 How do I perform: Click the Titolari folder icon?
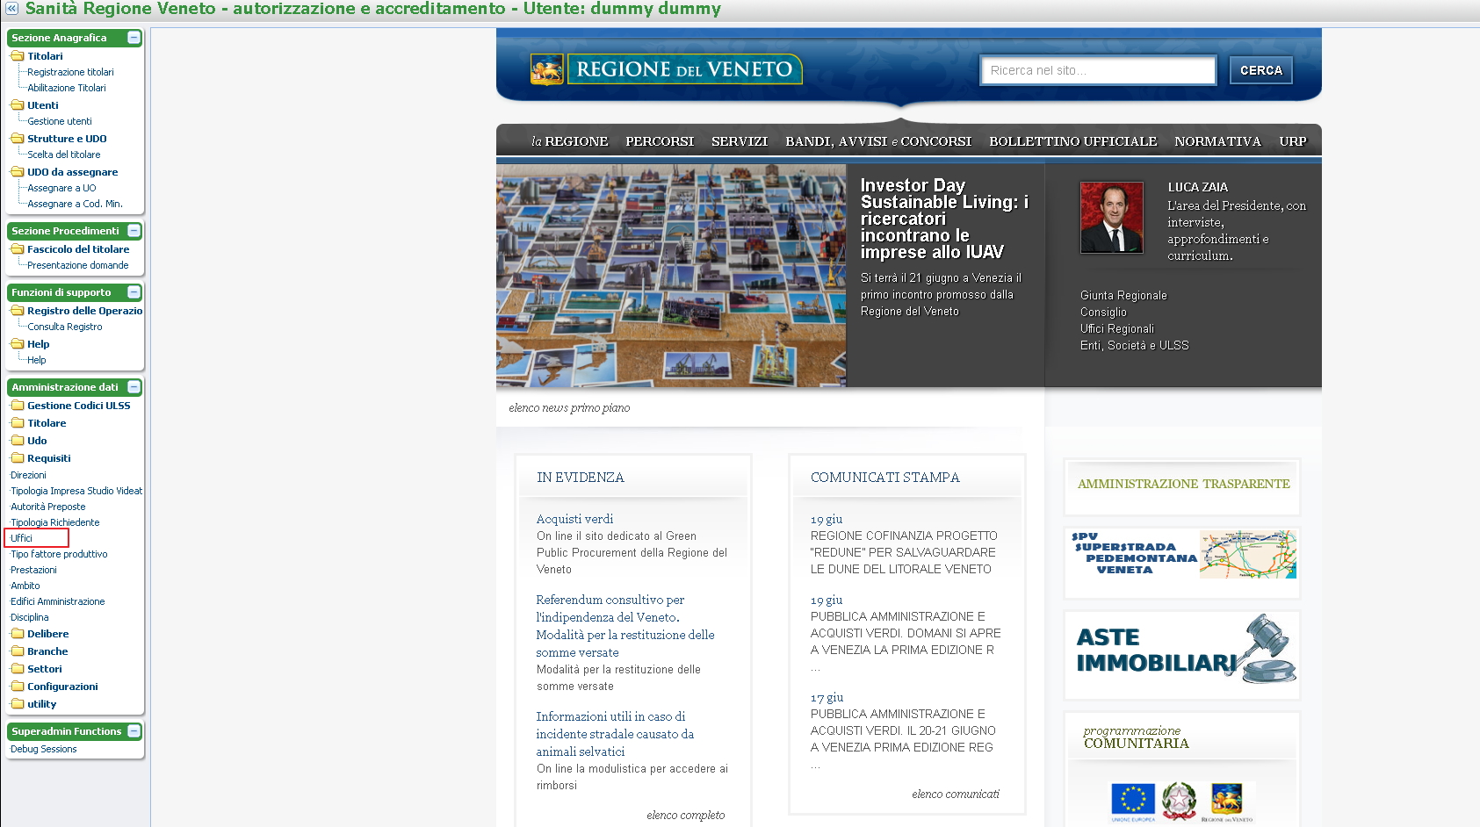17,56
